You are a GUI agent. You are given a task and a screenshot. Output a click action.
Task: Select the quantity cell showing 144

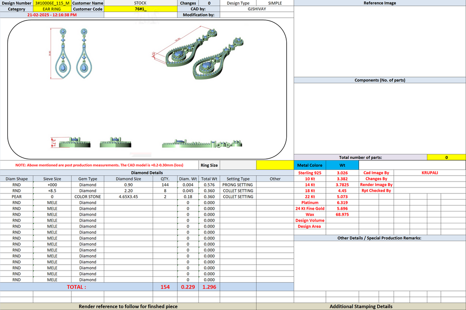(x=165, y=185)
